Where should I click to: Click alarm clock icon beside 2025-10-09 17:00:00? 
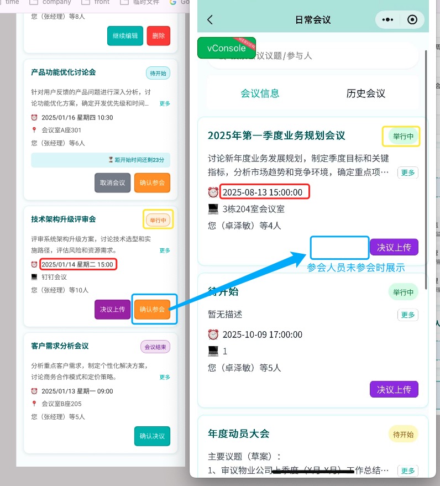pos(213,335)
